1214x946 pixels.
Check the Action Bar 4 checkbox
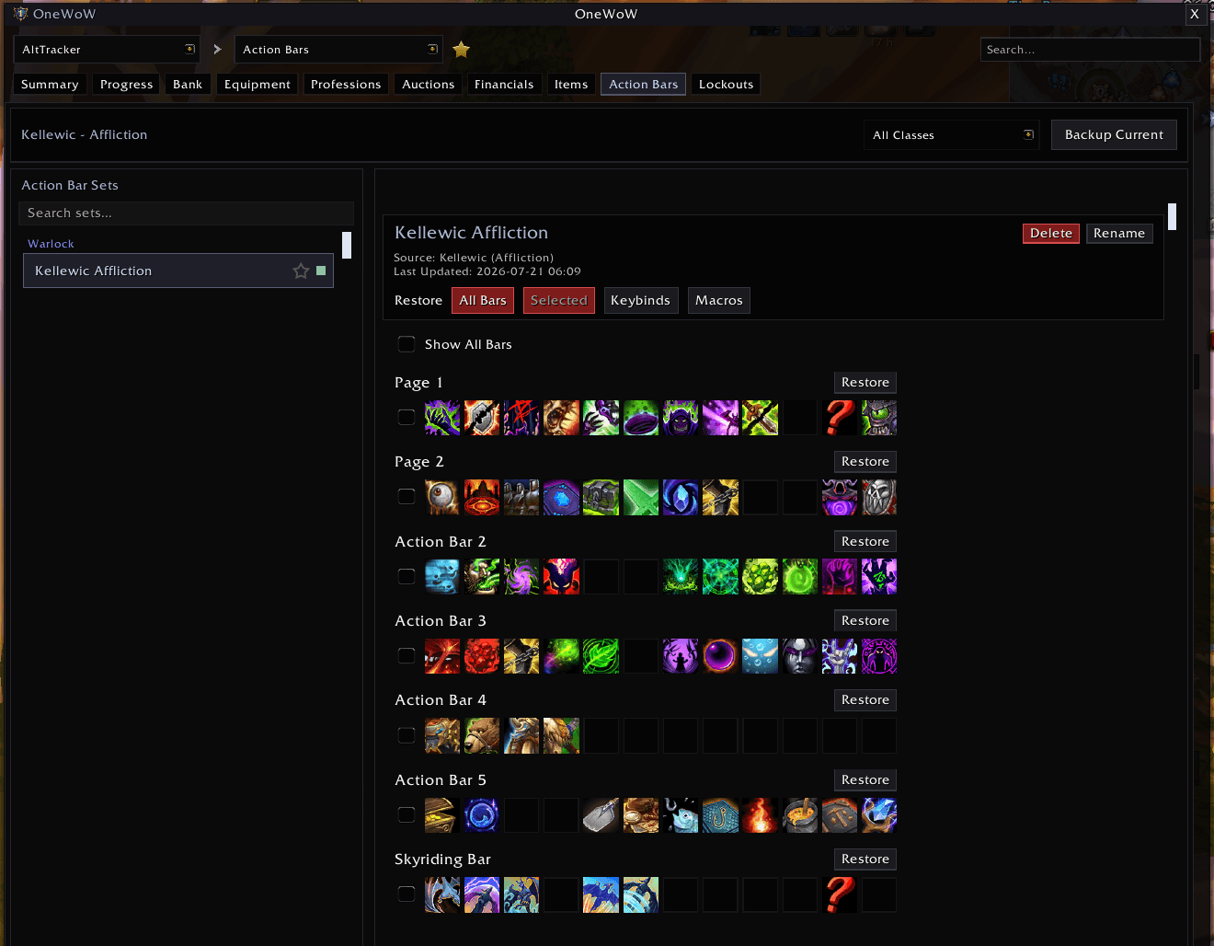(407, 735)
